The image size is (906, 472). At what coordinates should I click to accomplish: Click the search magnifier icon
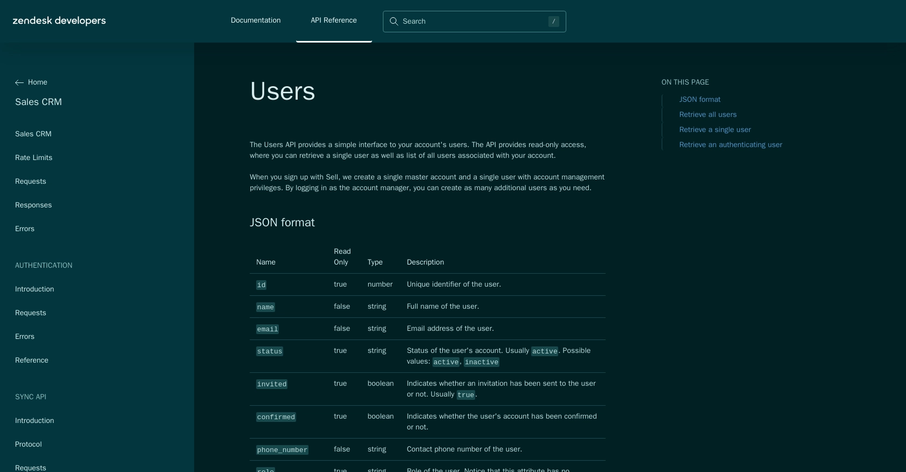point(394,22)
